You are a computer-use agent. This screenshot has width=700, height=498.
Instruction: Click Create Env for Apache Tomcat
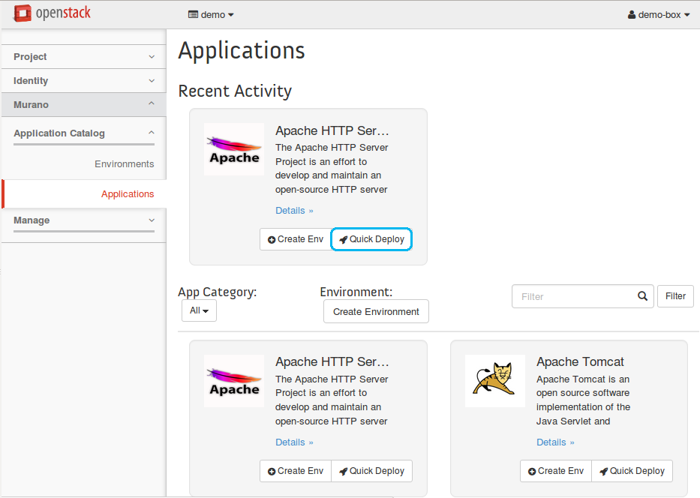pyautogui.click(x=556, y=471)
